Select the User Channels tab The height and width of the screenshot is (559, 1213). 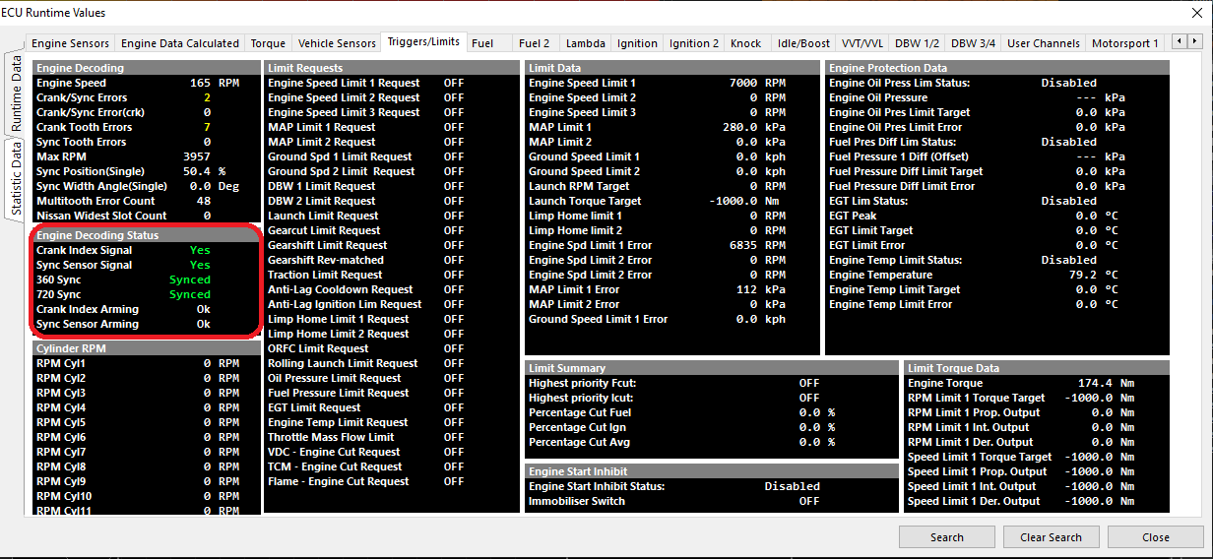1043,43
